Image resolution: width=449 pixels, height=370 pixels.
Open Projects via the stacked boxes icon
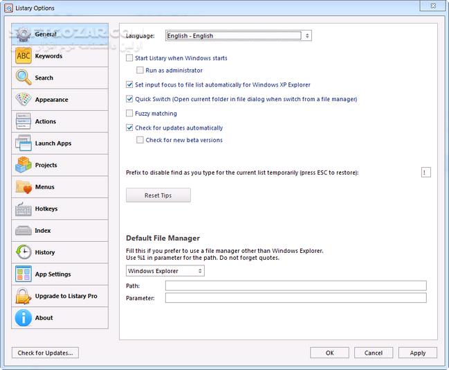click(24, 165)
